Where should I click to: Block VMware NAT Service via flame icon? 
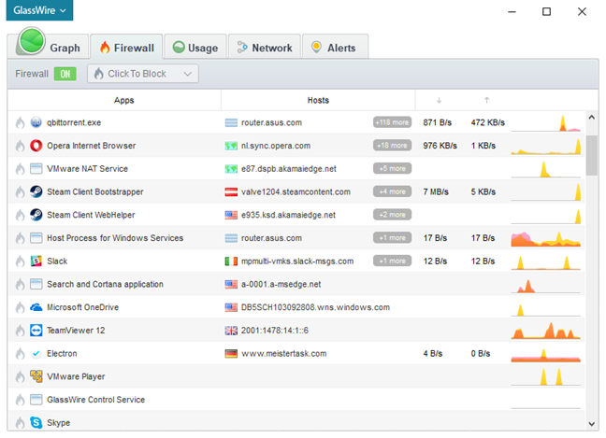(x=20, y=169)
